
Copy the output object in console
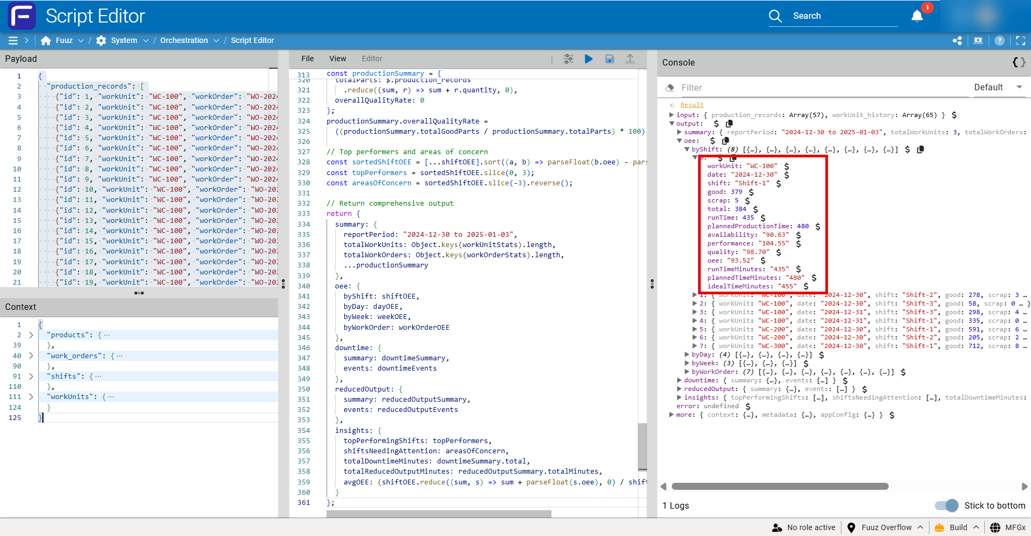(729, 124)
